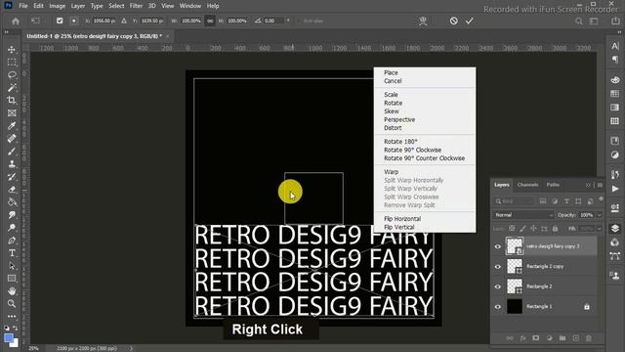
Task: Select the Brush tool
Action: [12, 152]
